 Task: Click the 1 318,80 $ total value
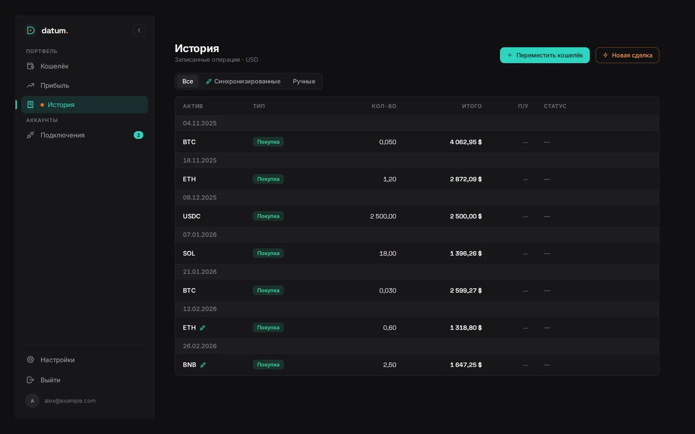pos(466,328)
